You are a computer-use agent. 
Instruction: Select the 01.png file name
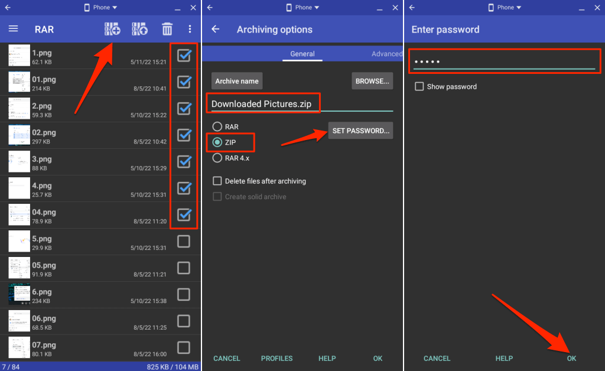[x=44, y=79]
